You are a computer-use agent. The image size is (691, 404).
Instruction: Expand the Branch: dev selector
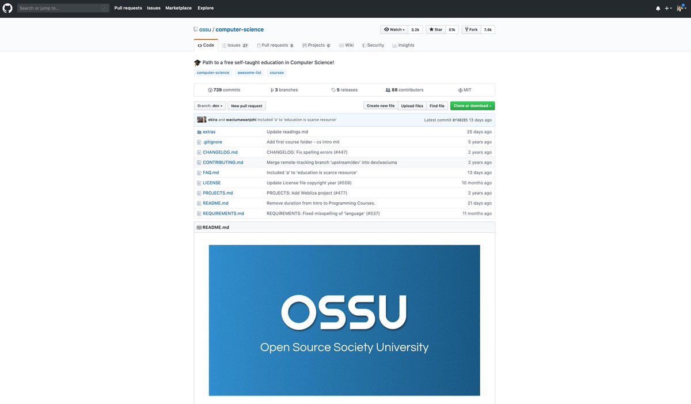point(210,106)
